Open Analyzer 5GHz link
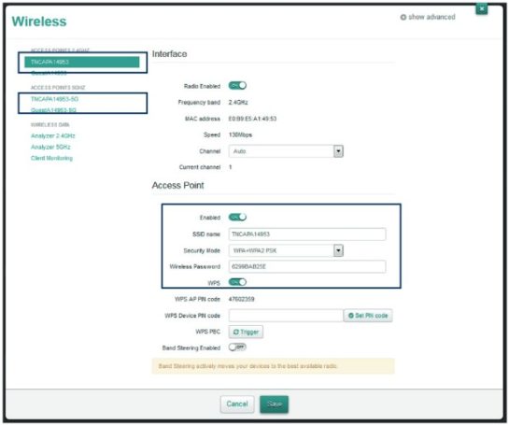The width and height of the screenshot is (509, 425). (50, 147)
